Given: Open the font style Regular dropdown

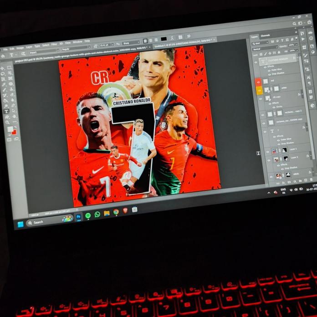Looking at the screenshot, I should [x=76, y=48].
